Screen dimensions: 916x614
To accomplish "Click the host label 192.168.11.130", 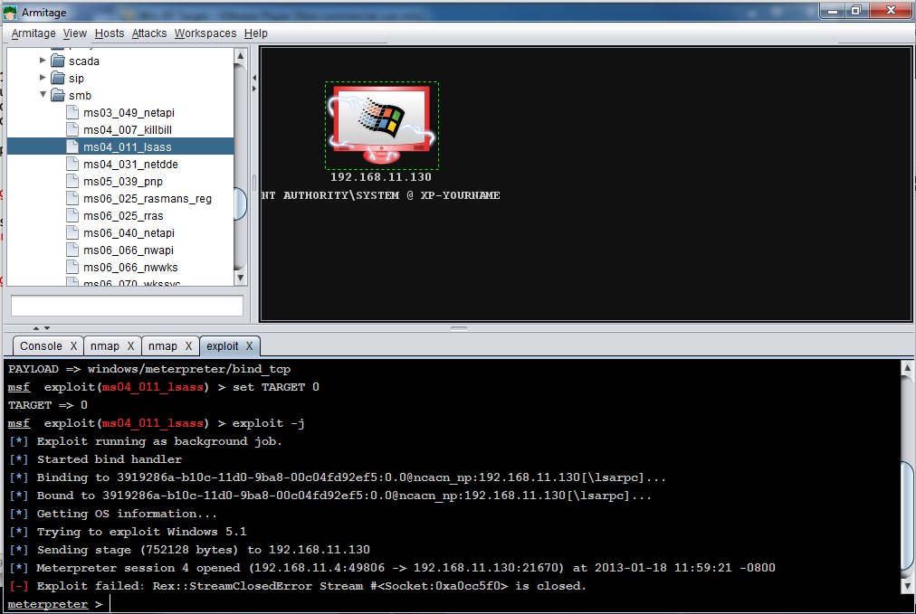I will pyautogui.click(x=381, y=177).
